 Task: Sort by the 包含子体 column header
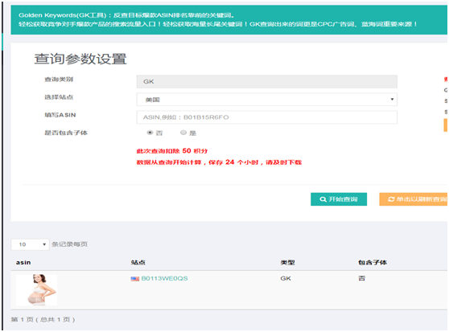pyautogui.click(x=373, y=262)
